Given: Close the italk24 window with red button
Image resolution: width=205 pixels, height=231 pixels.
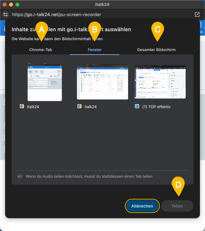Looking at the screenshot, I should tap(5, 5).
